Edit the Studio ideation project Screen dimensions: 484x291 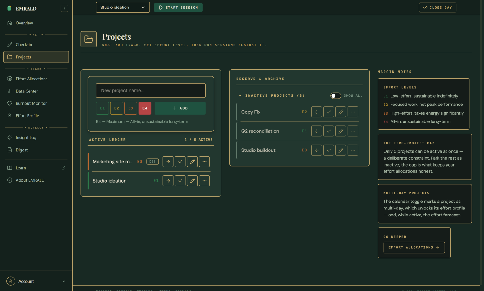[192, 181]
